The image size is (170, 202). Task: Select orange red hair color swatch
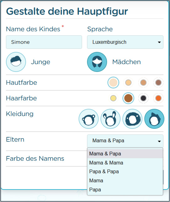(158, 98)
